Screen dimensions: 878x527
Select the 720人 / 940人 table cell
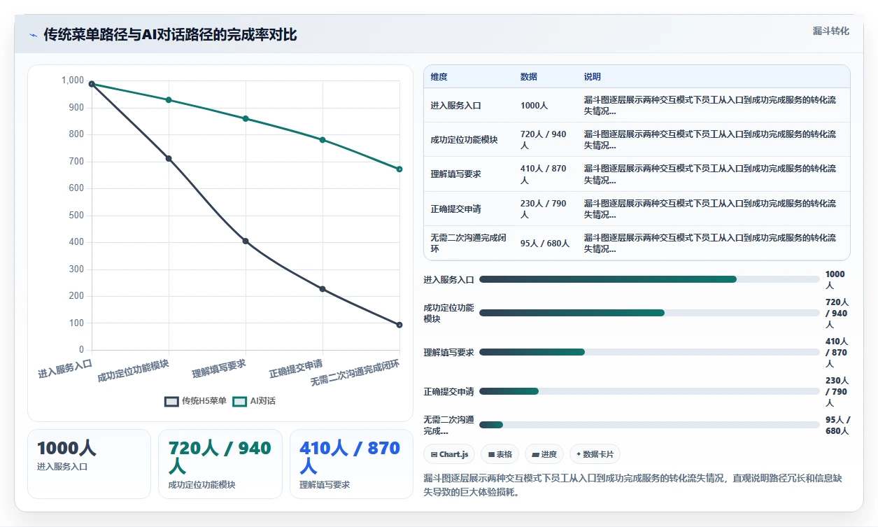(x=546, y=139)
